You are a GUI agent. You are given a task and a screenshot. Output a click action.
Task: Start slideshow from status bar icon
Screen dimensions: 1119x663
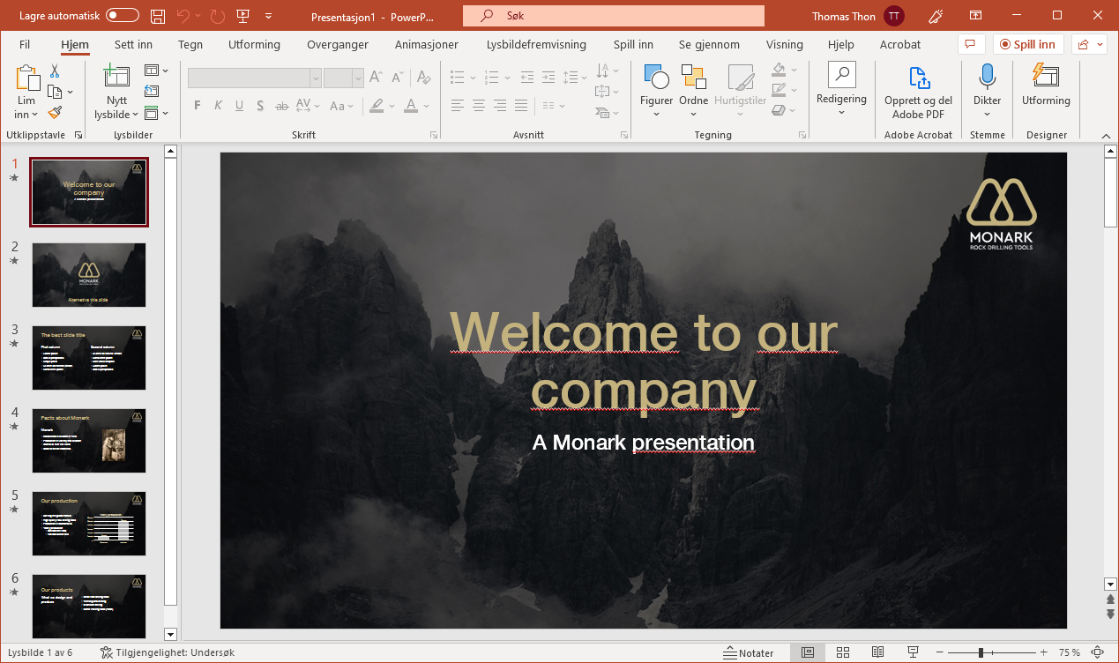(x=913, y=652)
